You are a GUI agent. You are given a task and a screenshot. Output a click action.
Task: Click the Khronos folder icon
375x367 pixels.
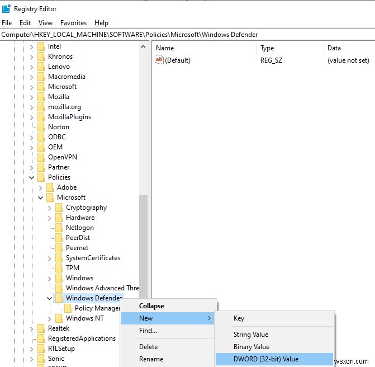coord(41,57)
